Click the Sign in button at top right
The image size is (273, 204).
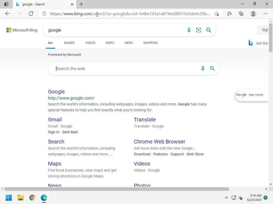tap(263, 30)
